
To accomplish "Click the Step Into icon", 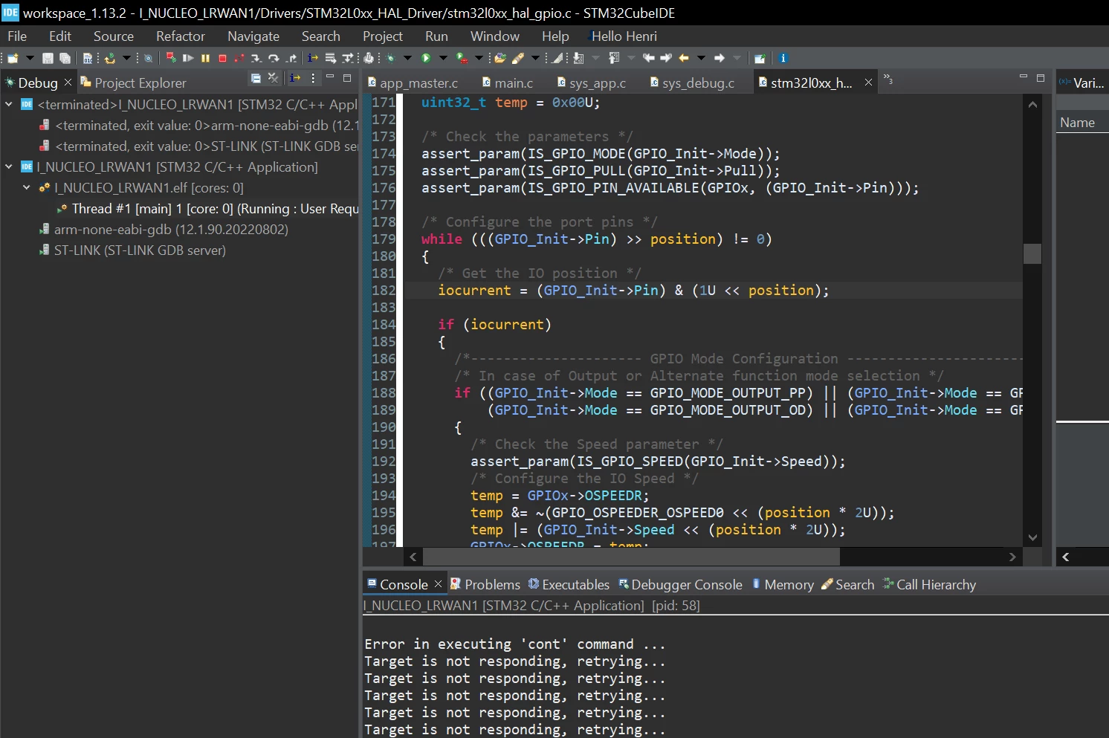I will (x=256, y=58).
